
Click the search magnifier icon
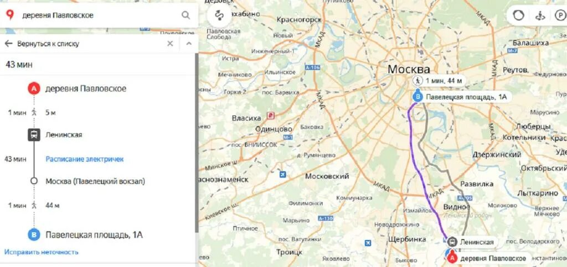185,15
